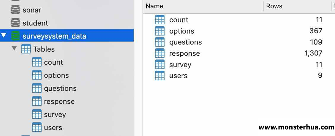This screenshot has width=335, height=136.
Task: Collapse the surveysystem_data database tree
Action: [4, 35]
